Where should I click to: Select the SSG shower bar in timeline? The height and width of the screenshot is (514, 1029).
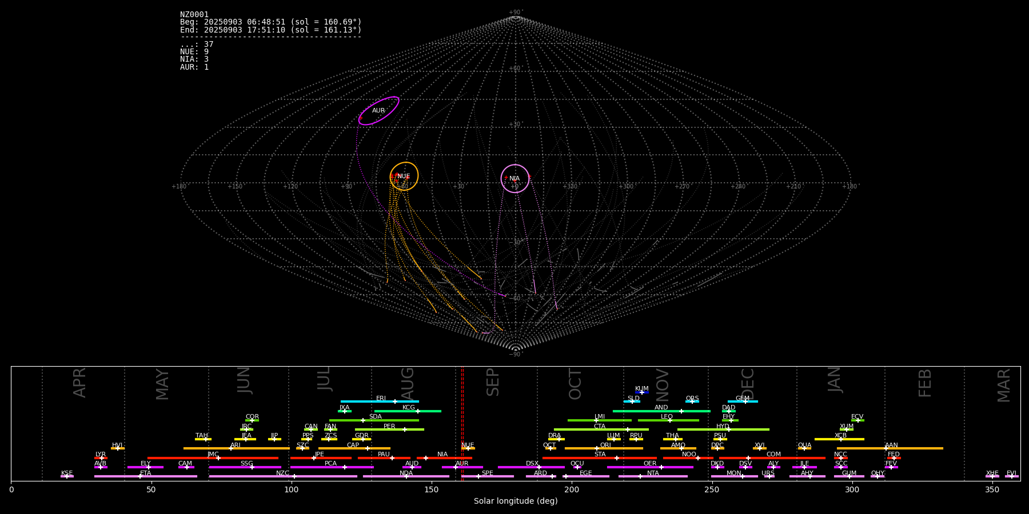pyautogui.click(x=245, y=467)
